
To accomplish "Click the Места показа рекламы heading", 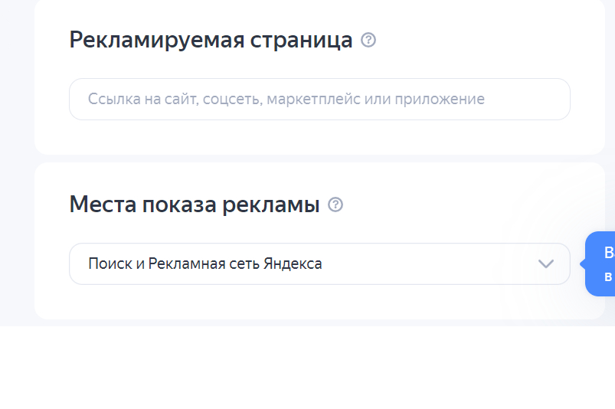I will click(x=194, y=204).
